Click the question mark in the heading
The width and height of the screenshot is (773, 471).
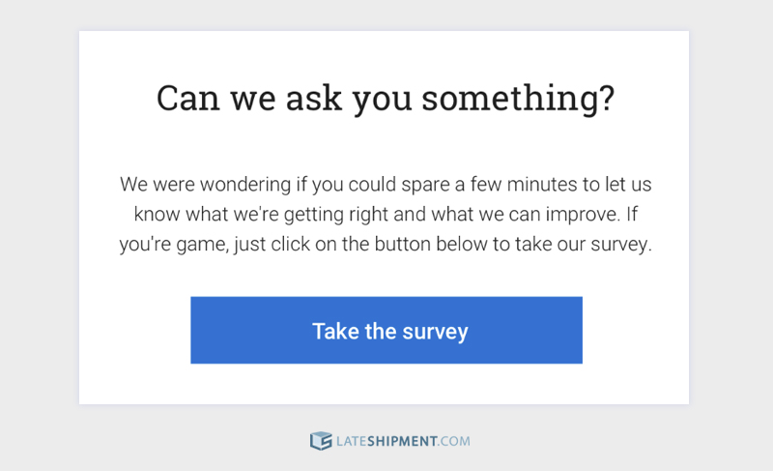pyautogui.click(x=607, y=98)
